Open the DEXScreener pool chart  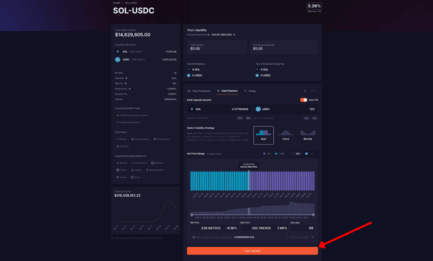coord(161,139)
